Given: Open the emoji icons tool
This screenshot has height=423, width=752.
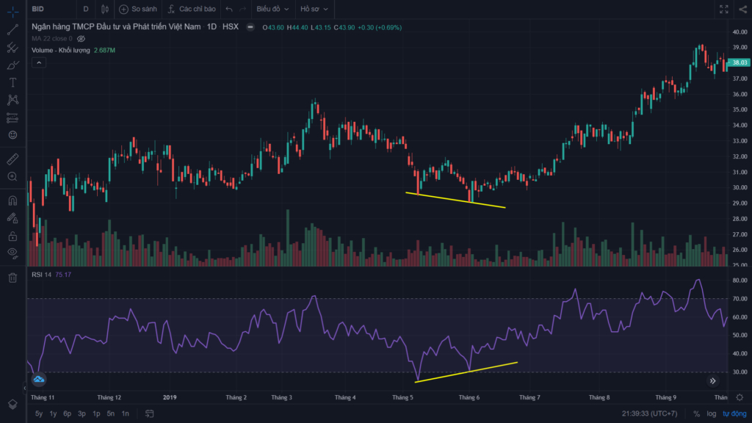Looking at the screenshot, I should (x=13, y=135).
